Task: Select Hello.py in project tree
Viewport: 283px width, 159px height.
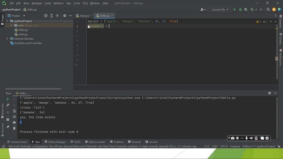Action: coord(23,30)
